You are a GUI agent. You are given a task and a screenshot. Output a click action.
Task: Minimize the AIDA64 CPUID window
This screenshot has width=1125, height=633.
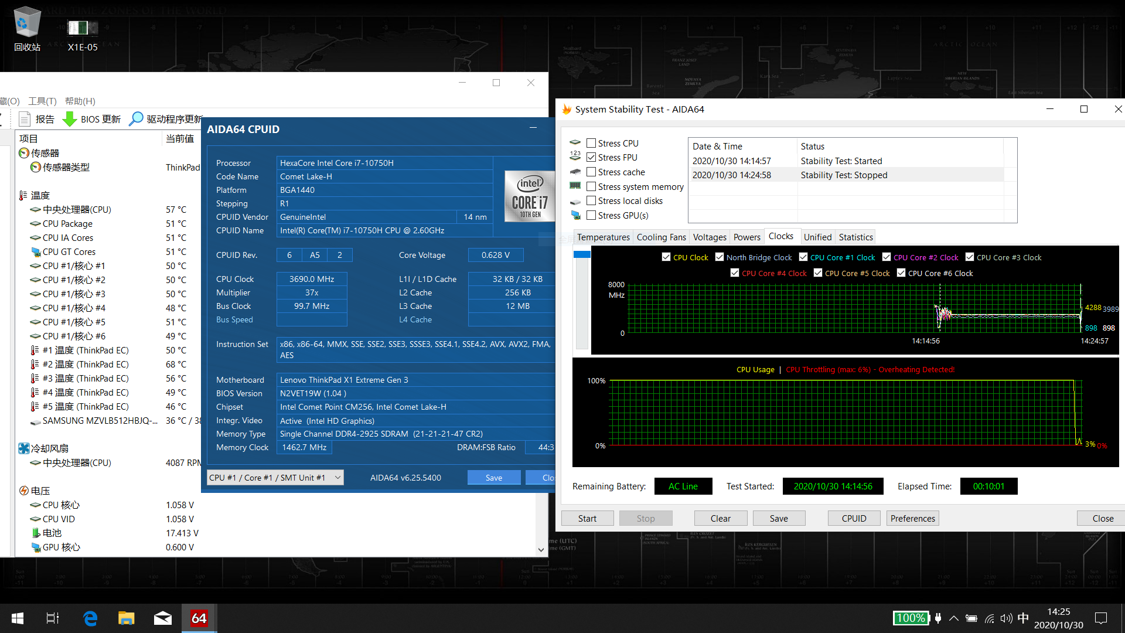[533, 128]
